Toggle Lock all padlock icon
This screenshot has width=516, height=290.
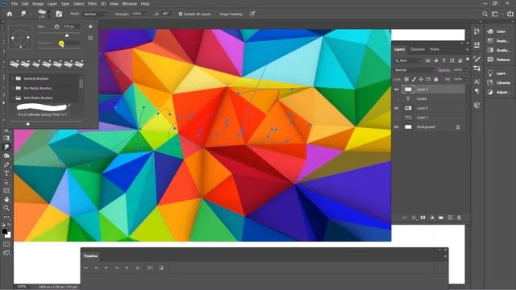click(436, 79)
